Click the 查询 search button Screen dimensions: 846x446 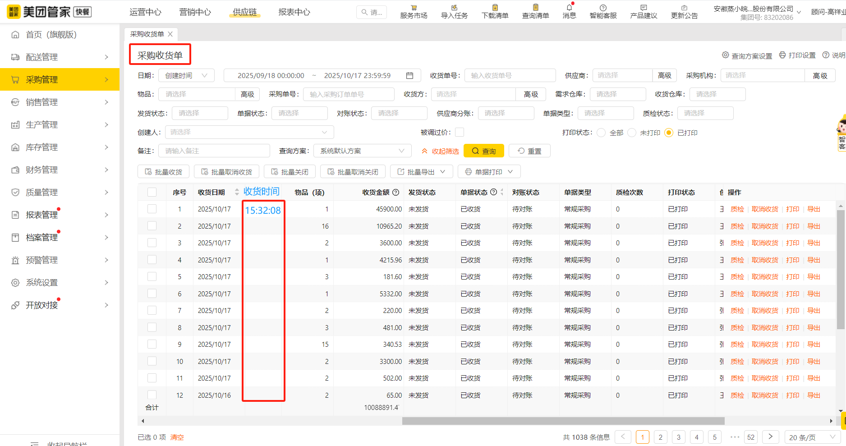click(x=483, y=151)
